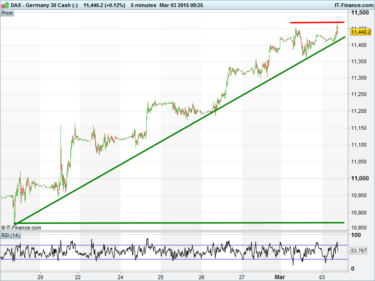Click the 25 date marker on time axis
375x281 pixels.
click(161, 276)
